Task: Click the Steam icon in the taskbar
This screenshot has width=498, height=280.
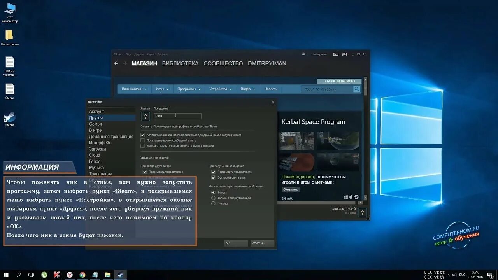Action: [120, 275]
